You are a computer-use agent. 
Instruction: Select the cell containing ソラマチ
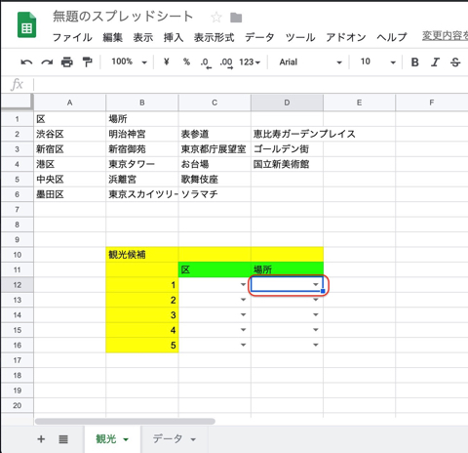(214, 194)
